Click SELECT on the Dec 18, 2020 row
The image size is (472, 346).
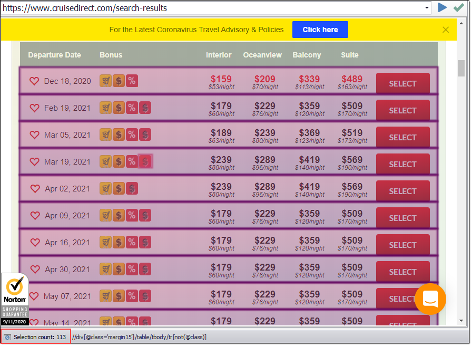coord(402,83)
